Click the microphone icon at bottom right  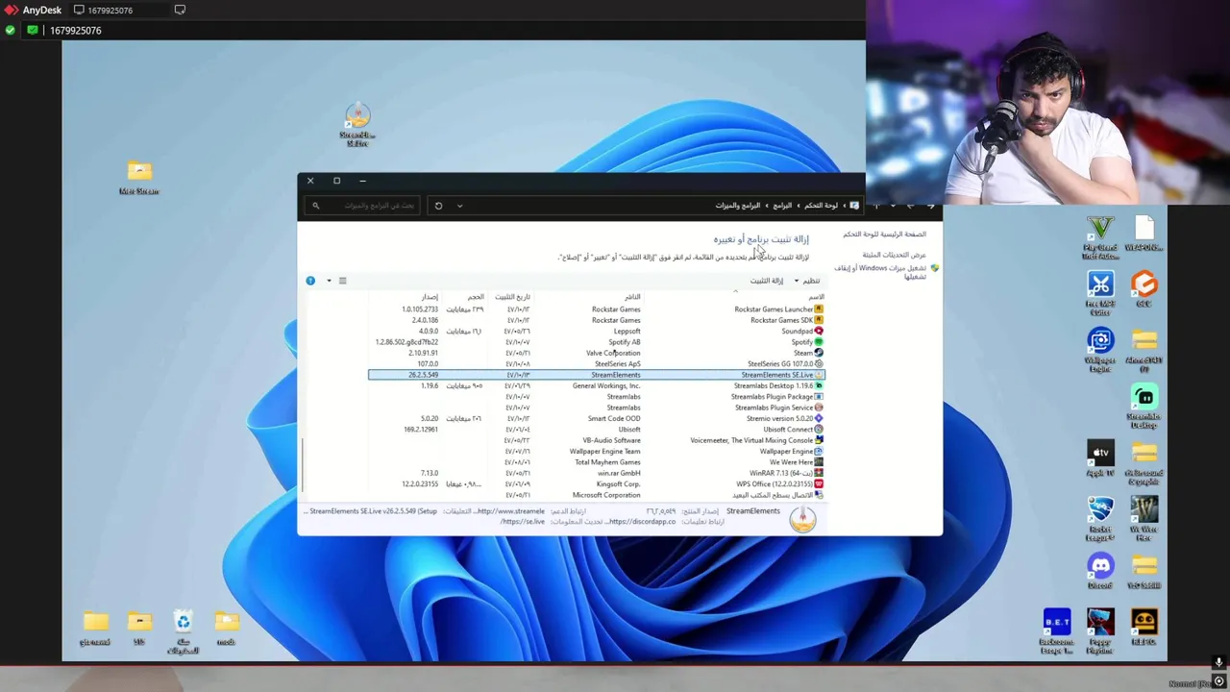(1218, 662)
